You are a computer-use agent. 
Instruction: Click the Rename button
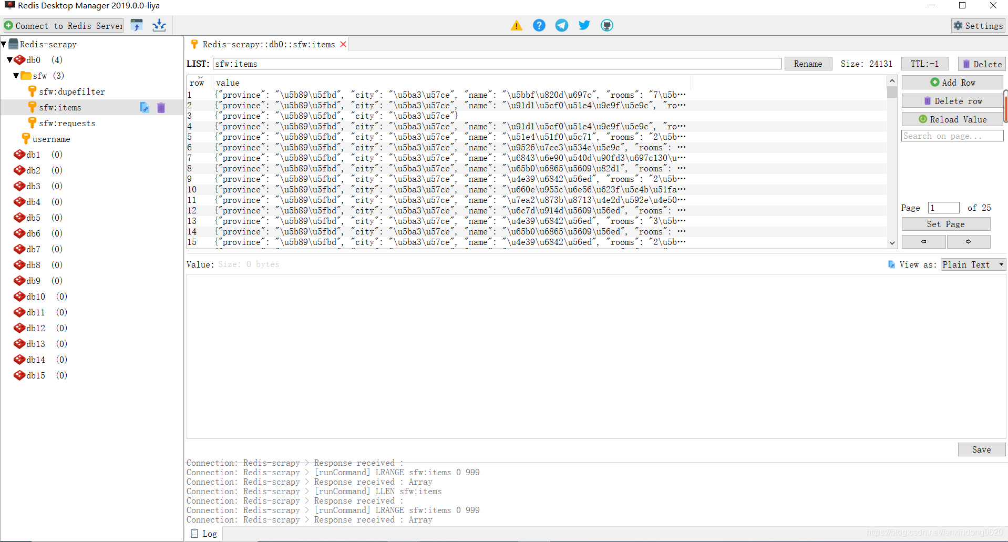click(x=808, y=64)
